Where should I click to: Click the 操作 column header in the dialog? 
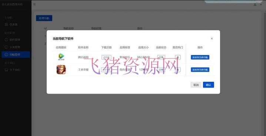click(200, 48)
